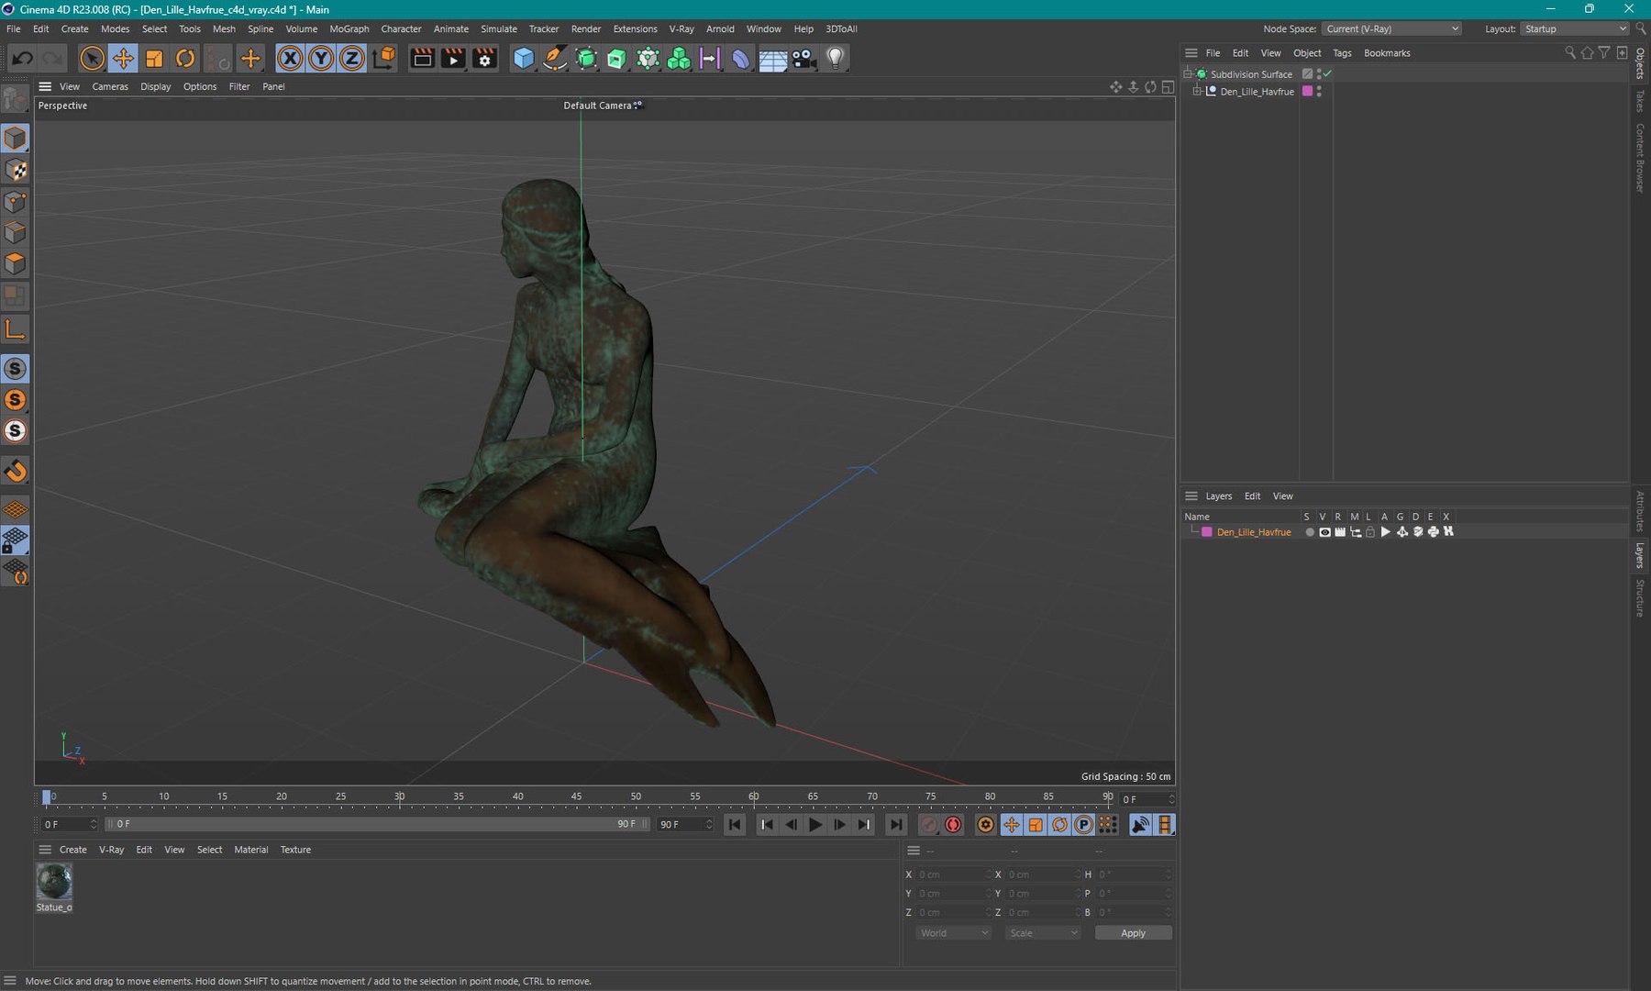Add a Light object with the bulb icon
Image resolution: width=1651 pixels, height=991 pixels.
(x=835, y=59)
